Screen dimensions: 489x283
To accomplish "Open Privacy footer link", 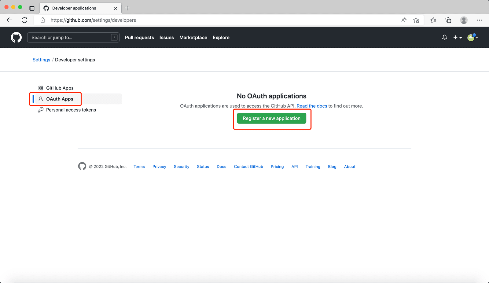I will pyautogui.click(x=159, y=167).
